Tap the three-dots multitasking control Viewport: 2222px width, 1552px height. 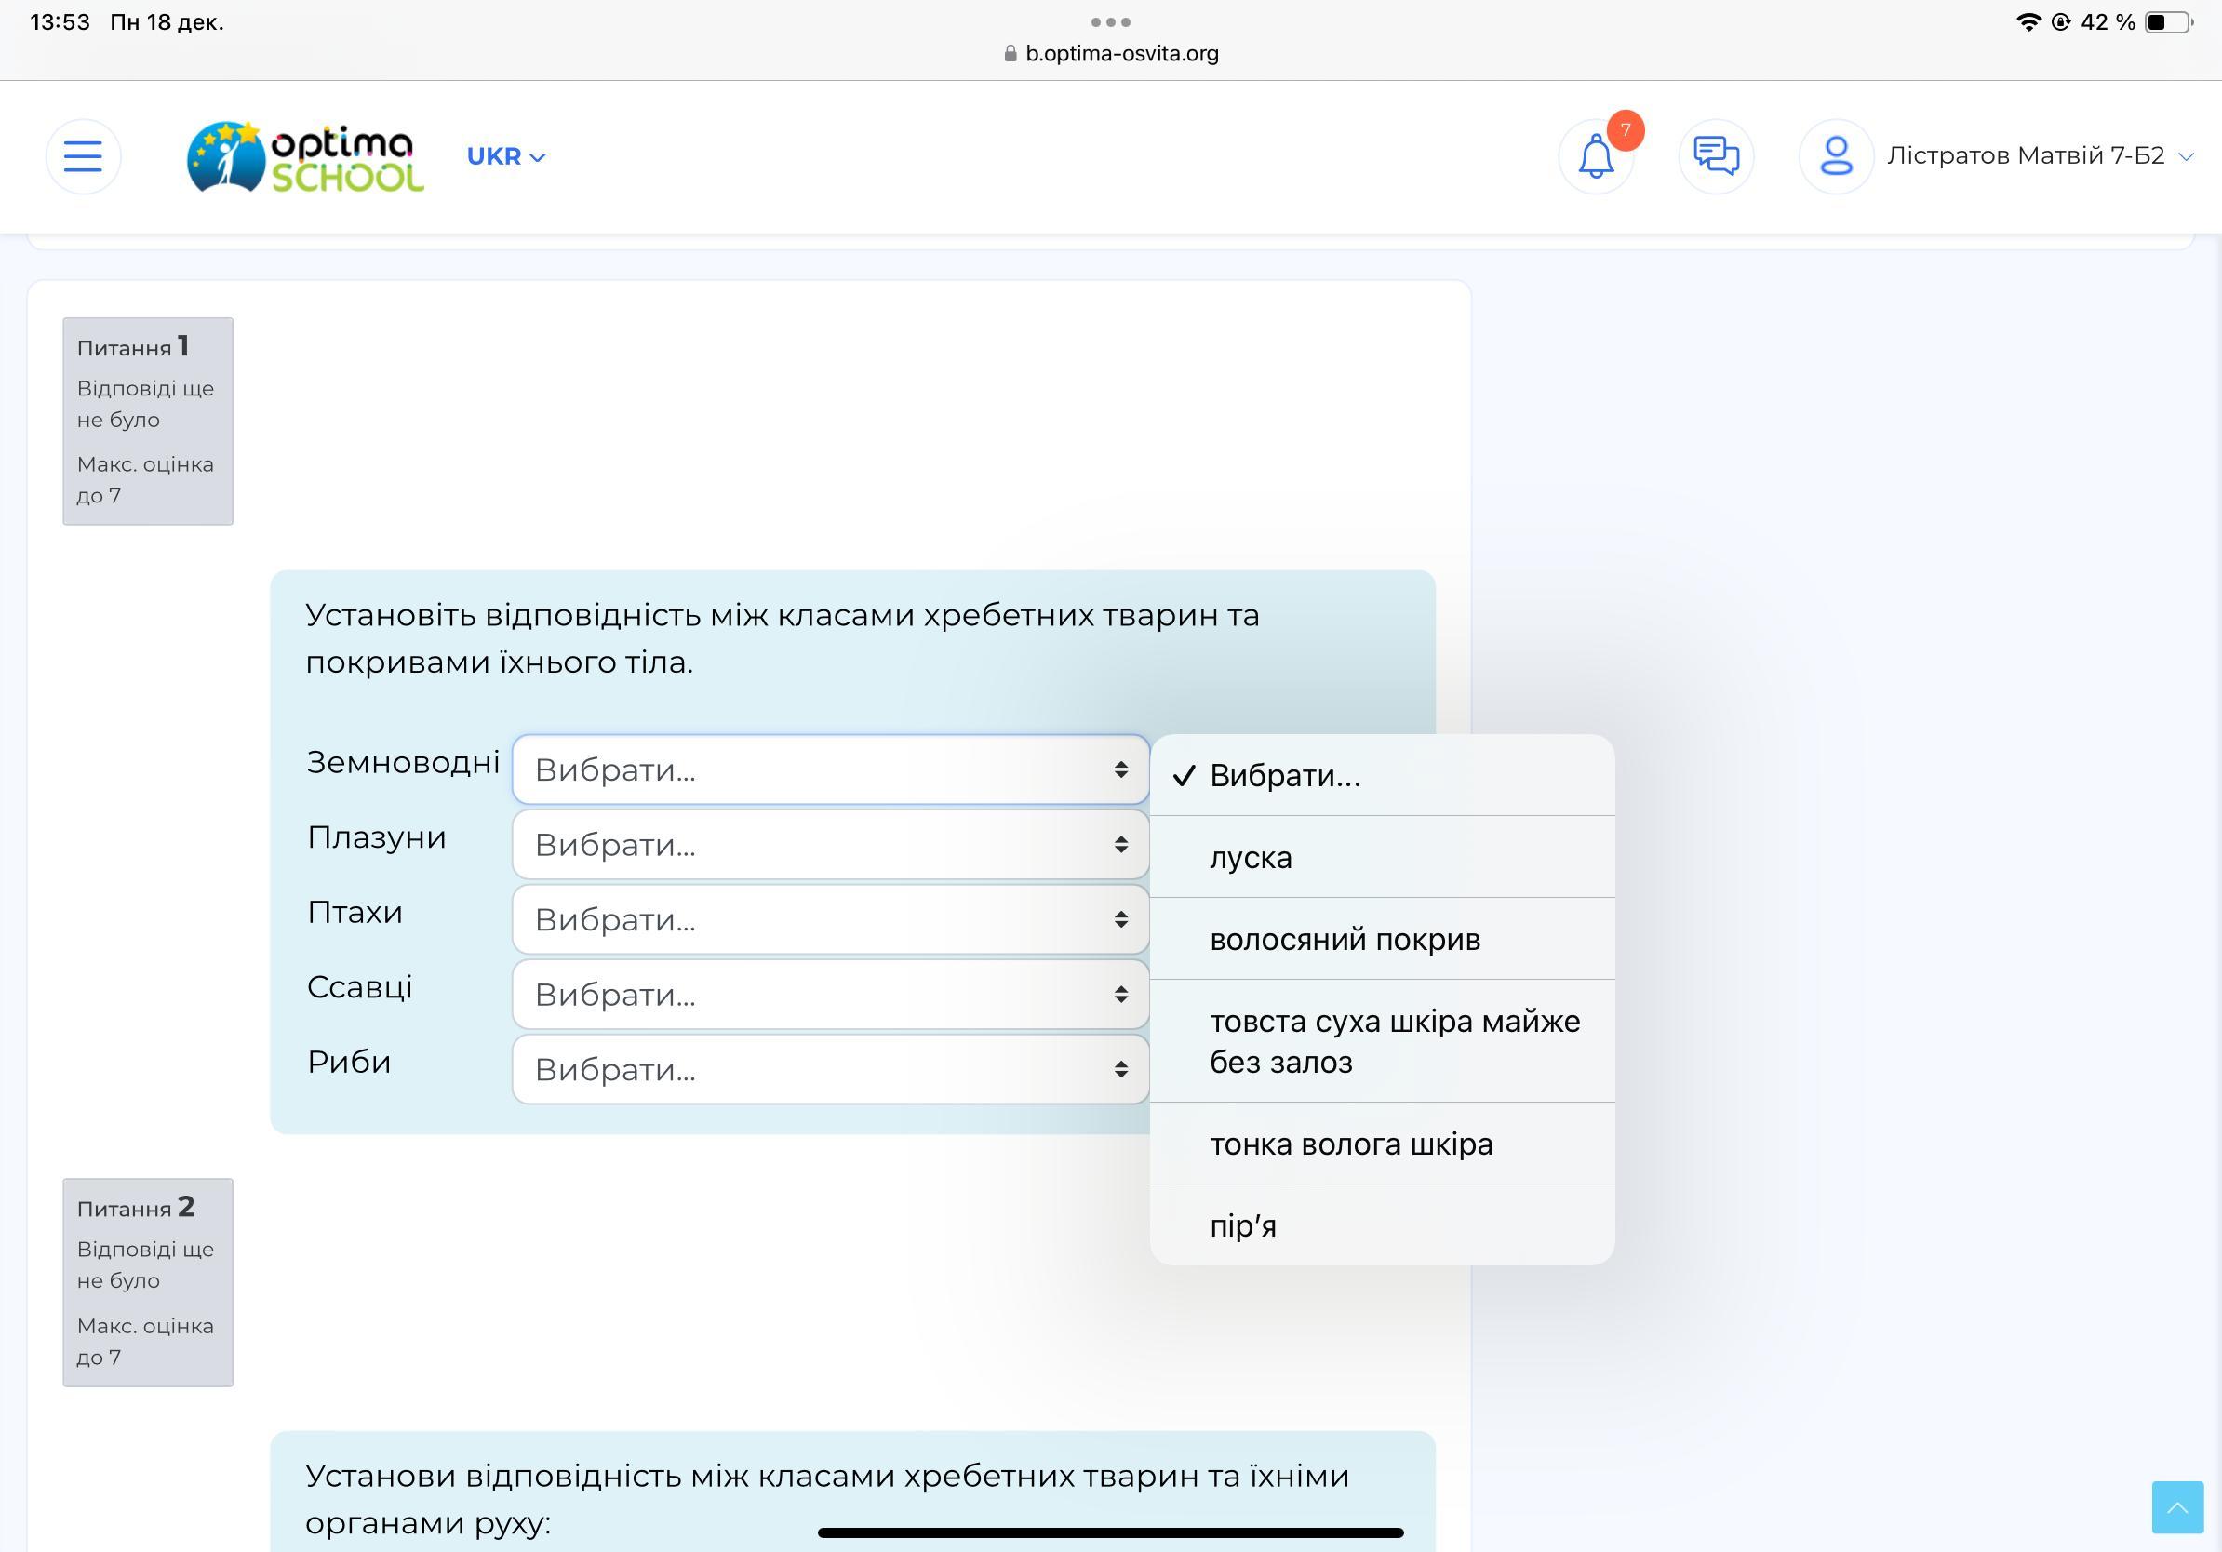(x=1111, y=21)
